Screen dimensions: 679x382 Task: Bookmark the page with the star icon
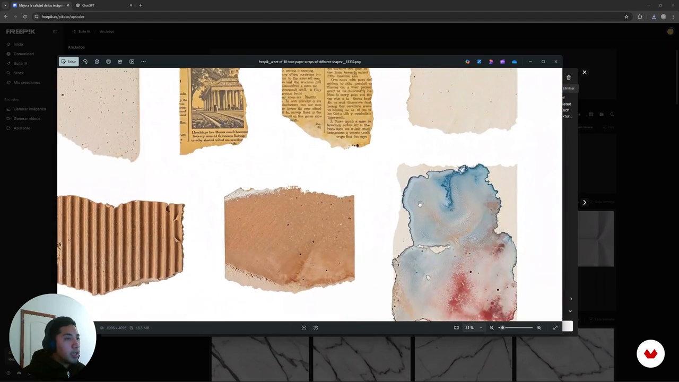(626, 16)
